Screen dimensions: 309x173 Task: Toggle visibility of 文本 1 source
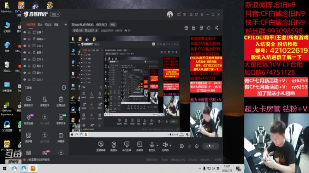pos(25,80)
